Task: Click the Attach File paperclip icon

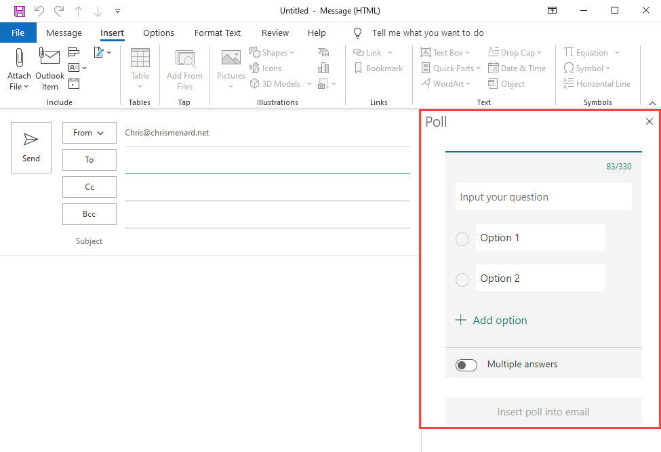Action: coord(19,58)
